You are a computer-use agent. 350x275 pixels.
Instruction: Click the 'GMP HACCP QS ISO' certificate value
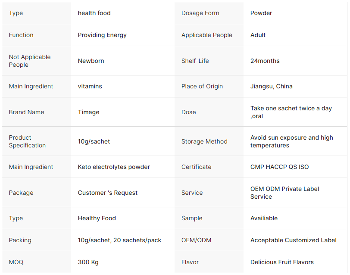point(279,167)
